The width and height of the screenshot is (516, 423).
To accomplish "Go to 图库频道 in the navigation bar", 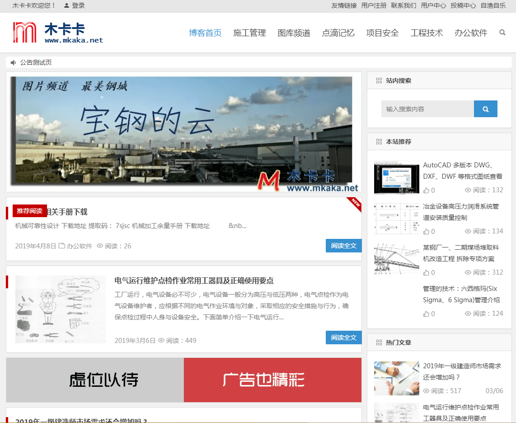I will (x=294, y=33).
